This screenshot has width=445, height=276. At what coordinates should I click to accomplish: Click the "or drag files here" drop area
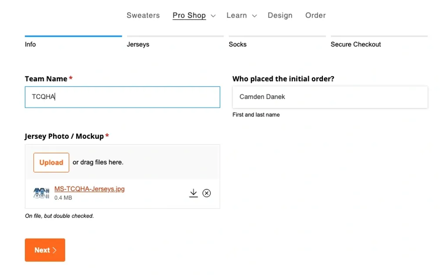98,162
